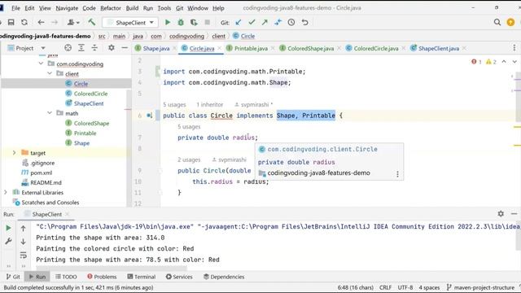Click the wrench icon in Run panel
The width and height of the screenshot is (521, 293).
pos(8,241)
